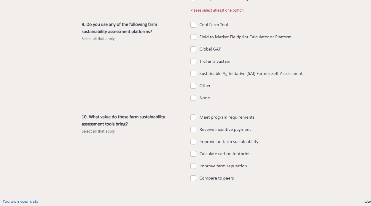
Task: Tick the Compare to peers checkbox
Action: [193, 178]
